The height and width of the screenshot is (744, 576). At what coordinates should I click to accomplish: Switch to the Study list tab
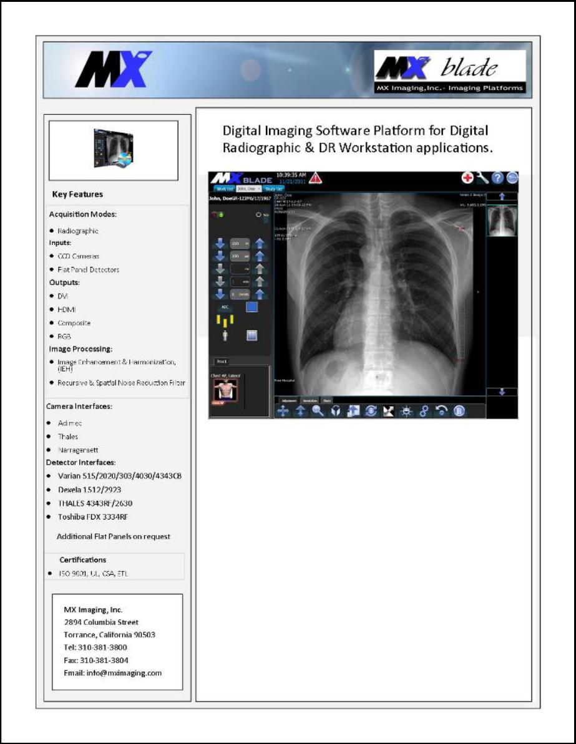click(273, 189)
